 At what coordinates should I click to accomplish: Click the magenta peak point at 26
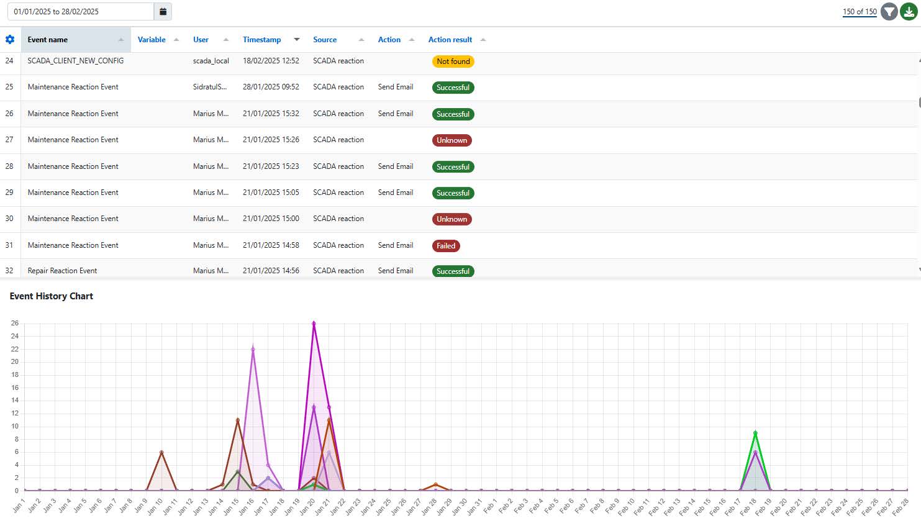pos(314,323)
